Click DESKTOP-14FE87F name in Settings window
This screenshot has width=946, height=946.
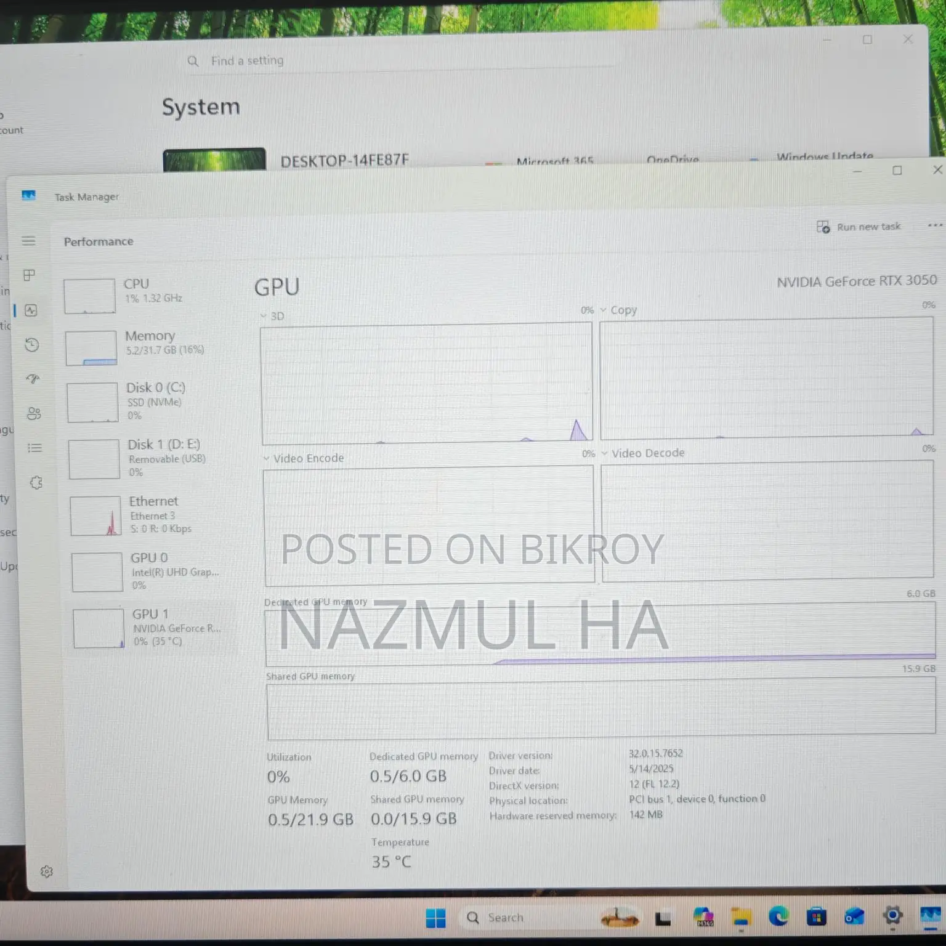pyautogui.click(x=345, y=161)
